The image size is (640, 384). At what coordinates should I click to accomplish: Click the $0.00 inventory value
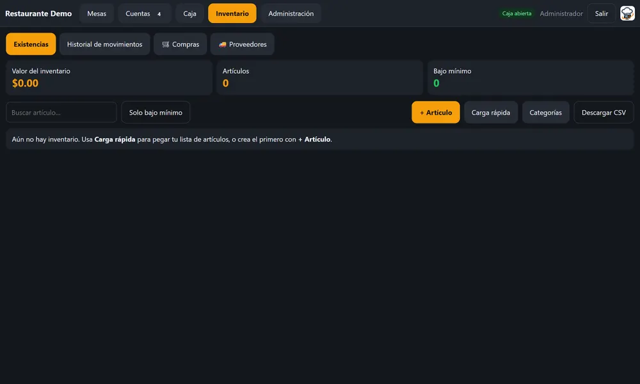(x=25, y=83)
